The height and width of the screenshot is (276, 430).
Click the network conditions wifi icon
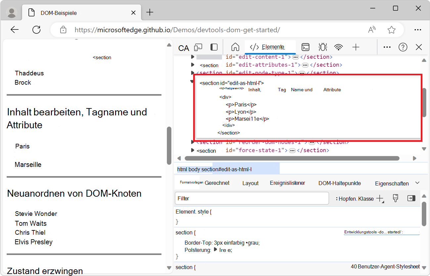click(339, 47)
